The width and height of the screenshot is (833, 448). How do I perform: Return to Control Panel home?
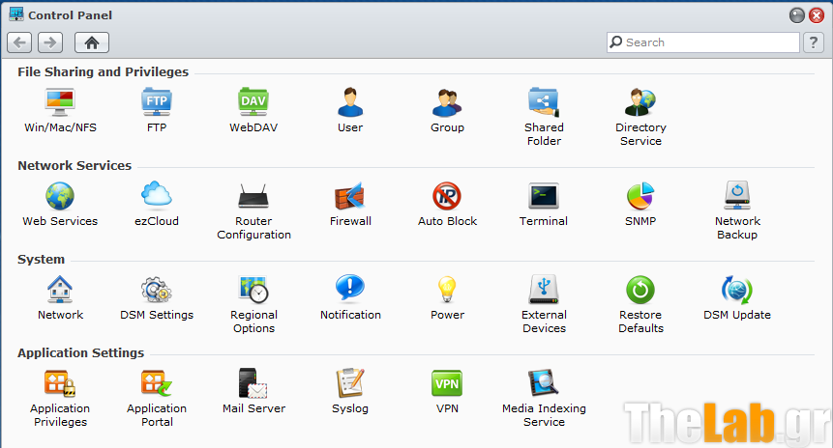(x=92, y=42)
